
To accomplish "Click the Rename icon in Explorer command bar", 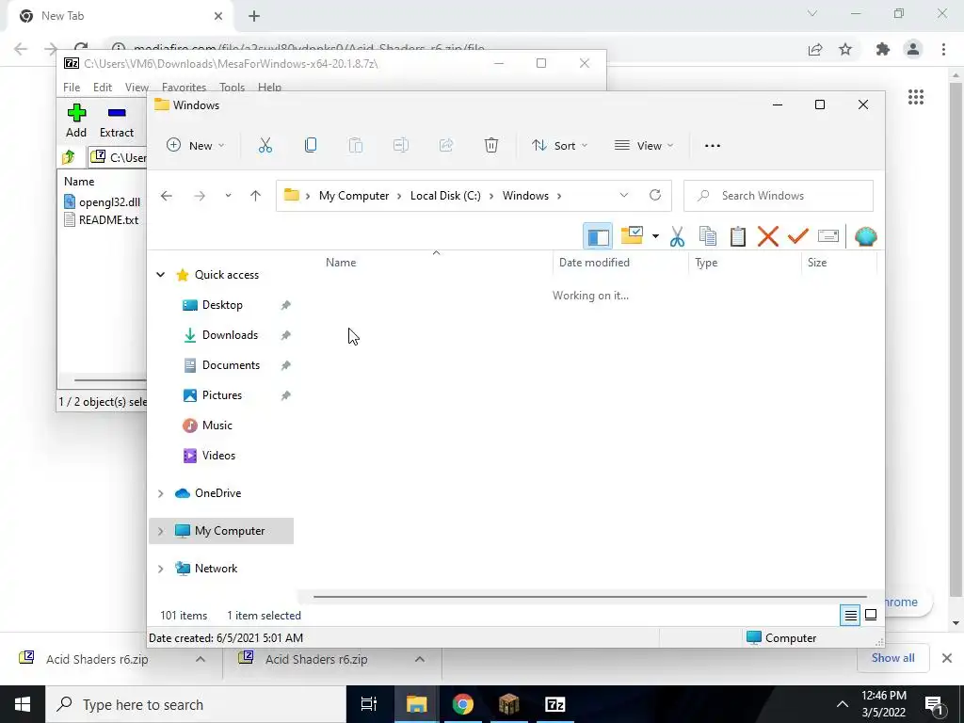I will click(x=401, y=146).
